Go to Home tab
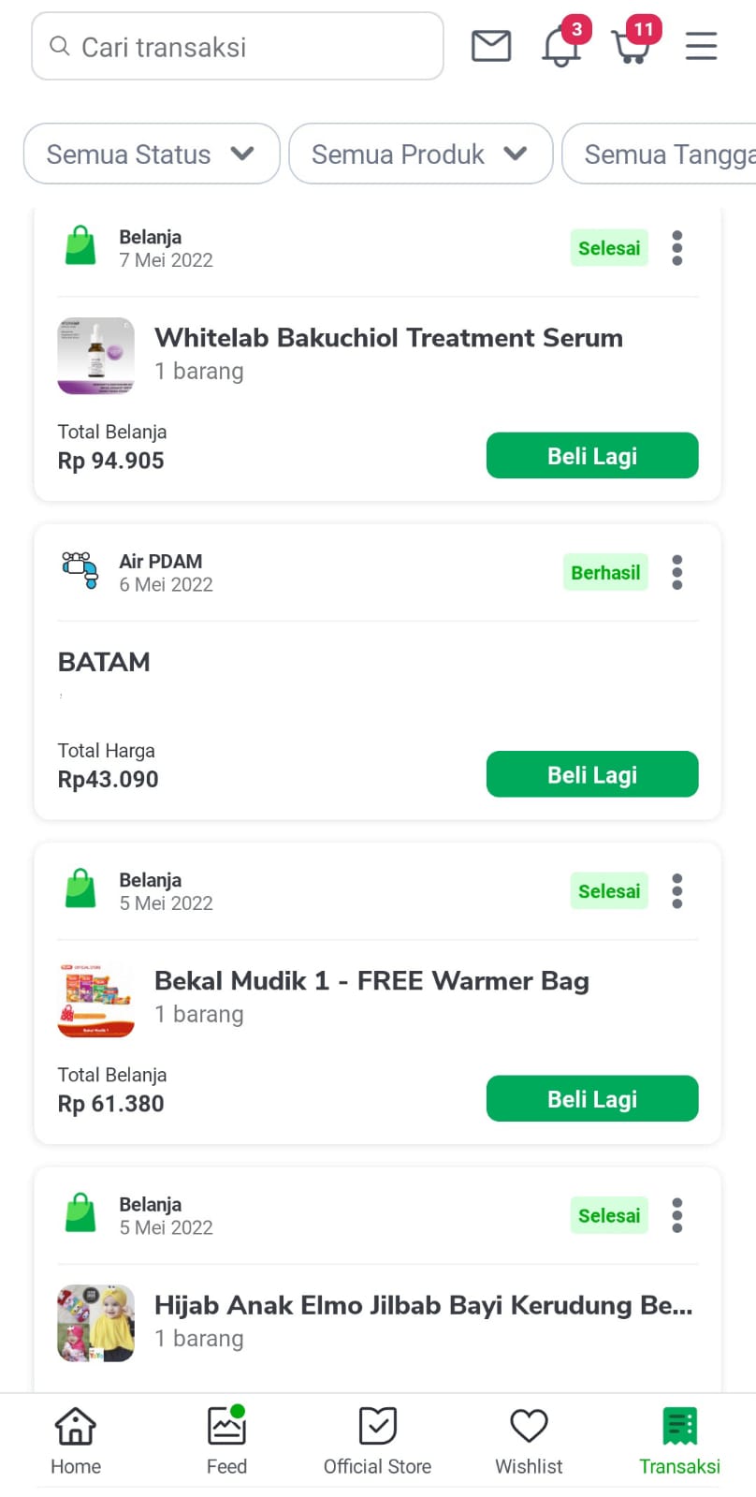 click(76, 1441)
